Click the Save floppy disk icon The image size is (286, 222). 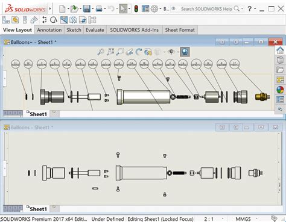[x=87, y=9]
